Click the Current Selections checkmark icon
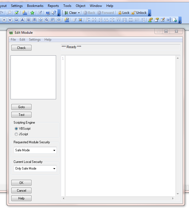 (x=17, y=13)
